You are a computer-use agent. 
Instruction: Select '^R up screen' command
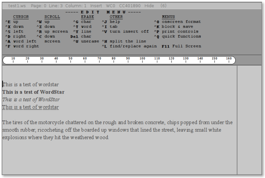pos(52,31)
